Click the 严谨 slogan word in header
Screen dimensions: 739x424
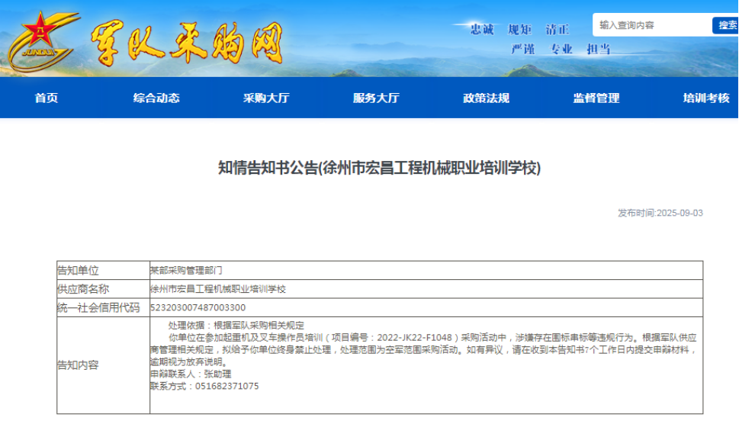pos(523,49)
